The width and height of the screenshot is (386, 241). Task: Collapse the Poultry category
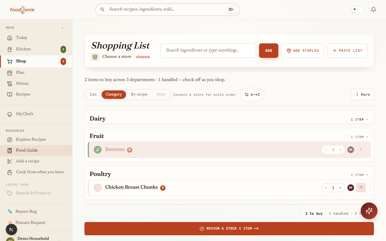[229, 174]
